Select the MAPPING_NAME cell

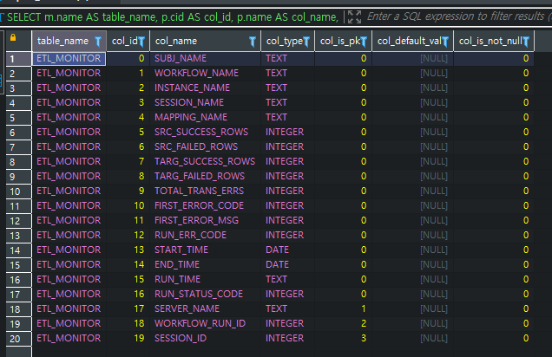[205, 117]
